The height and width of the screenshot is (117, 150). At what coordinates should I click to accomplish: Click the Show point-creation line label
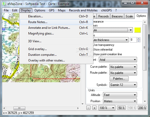tap(107, 54)
